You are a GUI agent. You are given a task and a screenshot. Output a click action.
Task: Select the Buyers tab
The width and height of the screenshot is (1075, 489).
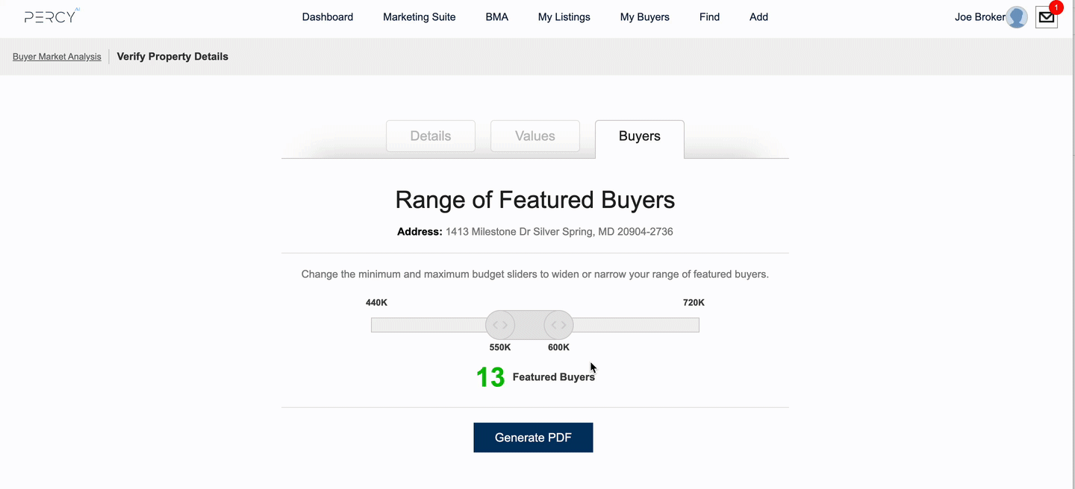640,139
